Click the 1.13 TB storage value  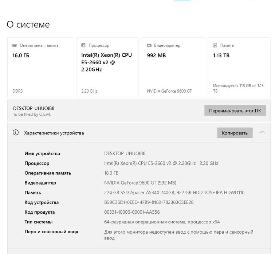click(x=221, y=55)
